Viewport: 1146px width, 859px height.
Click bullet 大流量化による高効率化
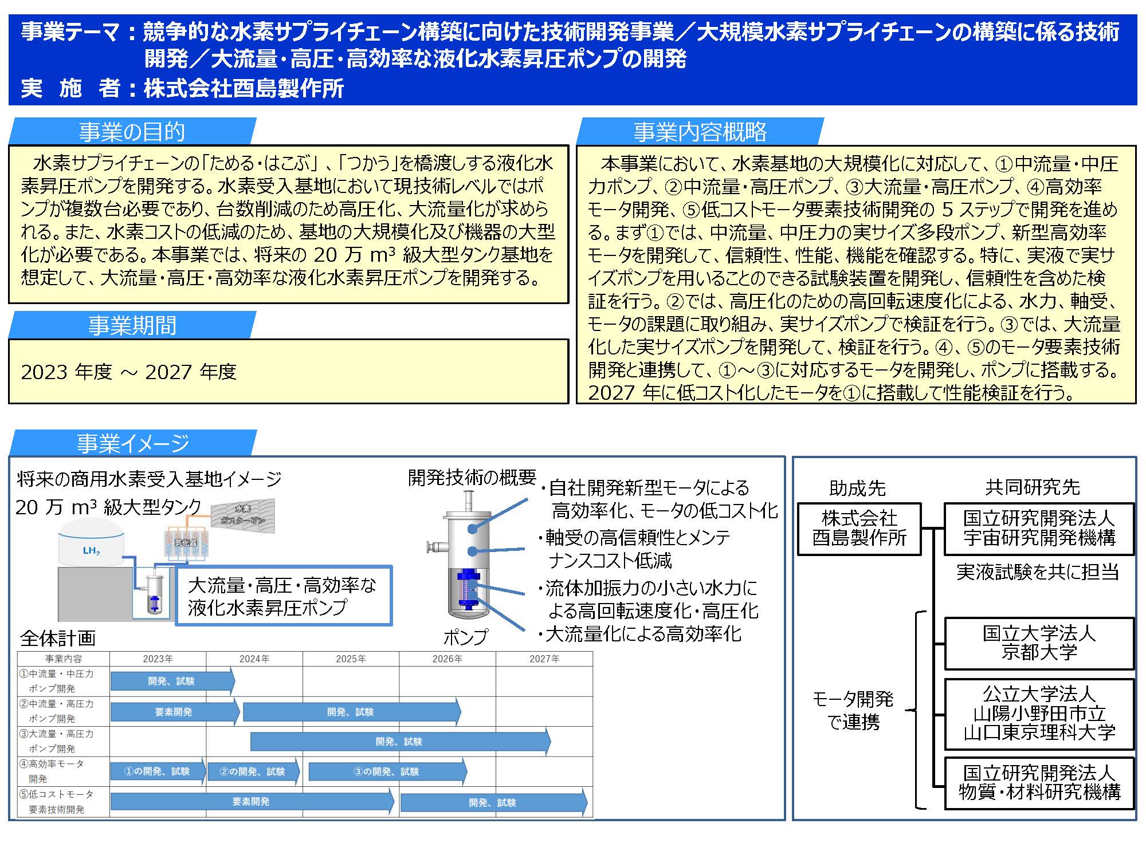(639, 634)
